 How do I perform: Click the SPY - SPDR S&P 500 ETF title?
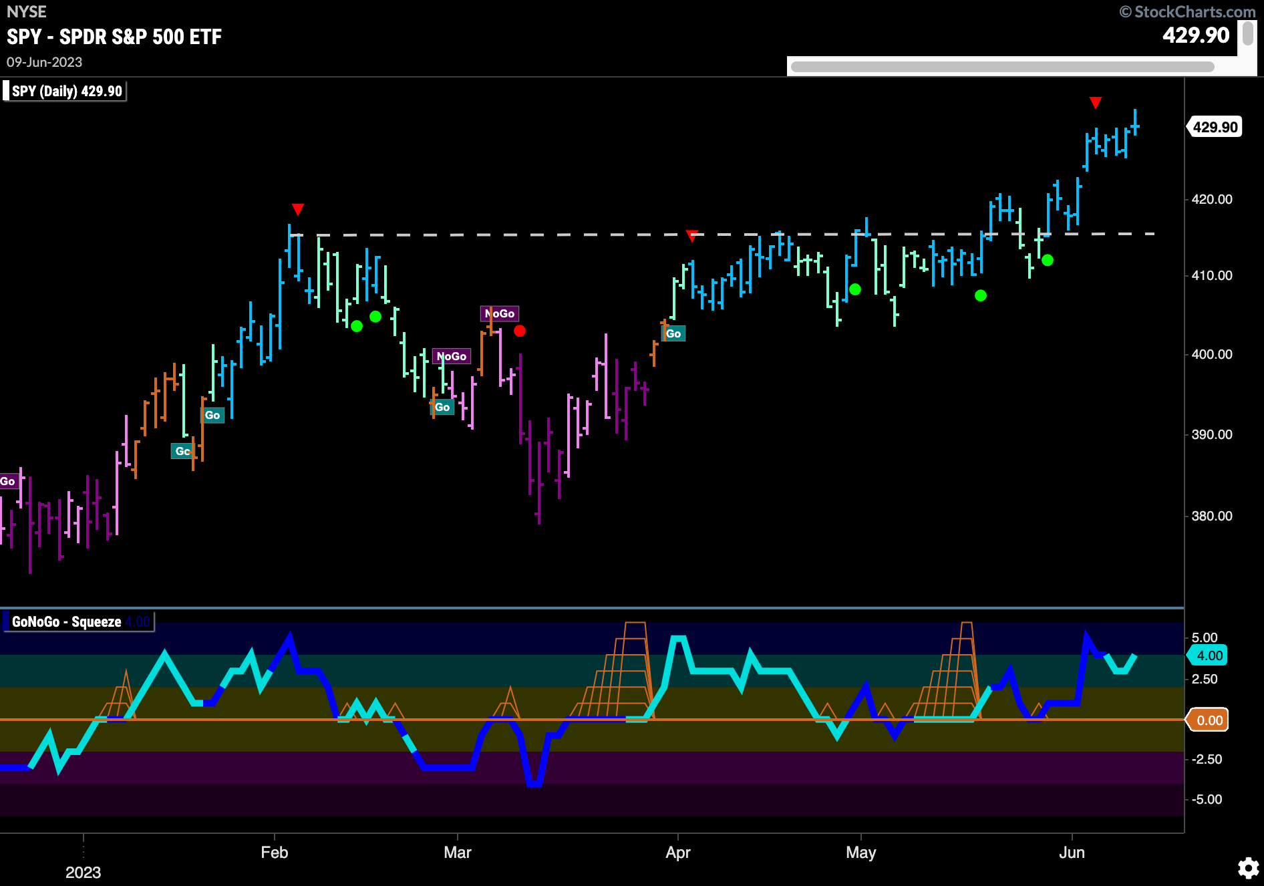[x=114, y=37]
